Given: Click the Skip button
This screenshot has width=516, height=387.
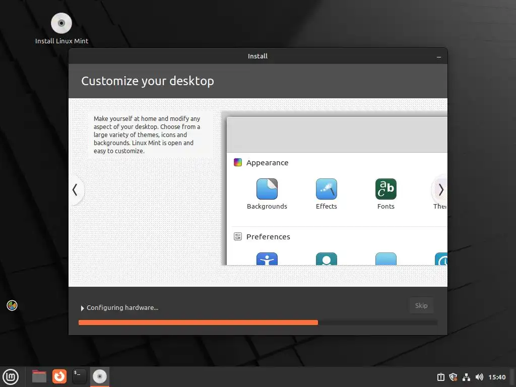Looking at the screenshot, I should [x=421, y=305].
